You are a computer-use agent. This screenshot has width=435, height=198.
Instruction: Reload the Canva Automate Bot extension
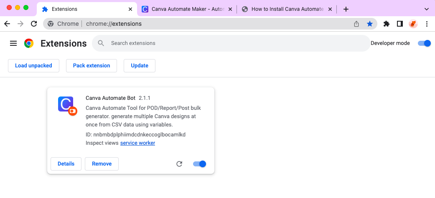[179, 164]
